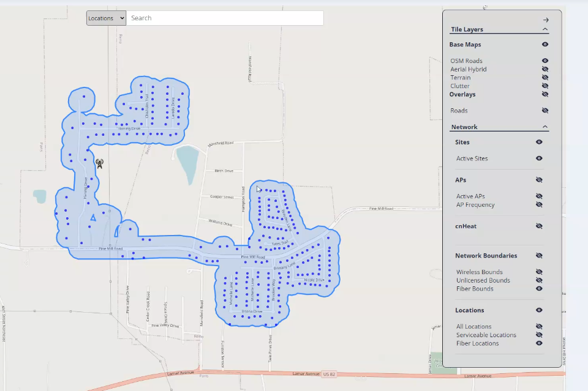Click the Base Maps label
This screenshot has height=391, width=588.
tap(465, 44)
